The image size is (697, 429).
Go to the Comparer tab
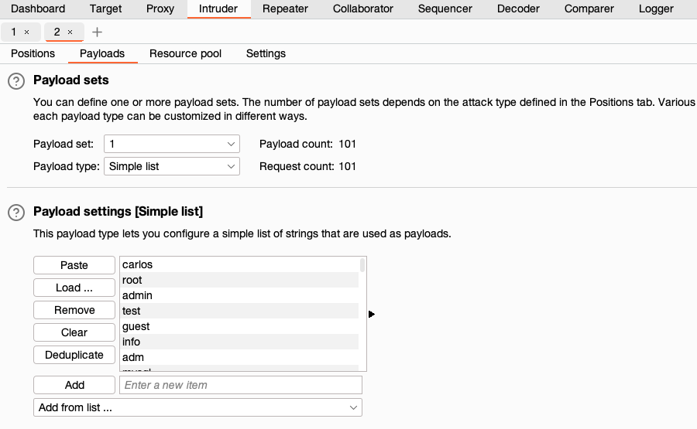click(x=589, y=9)
